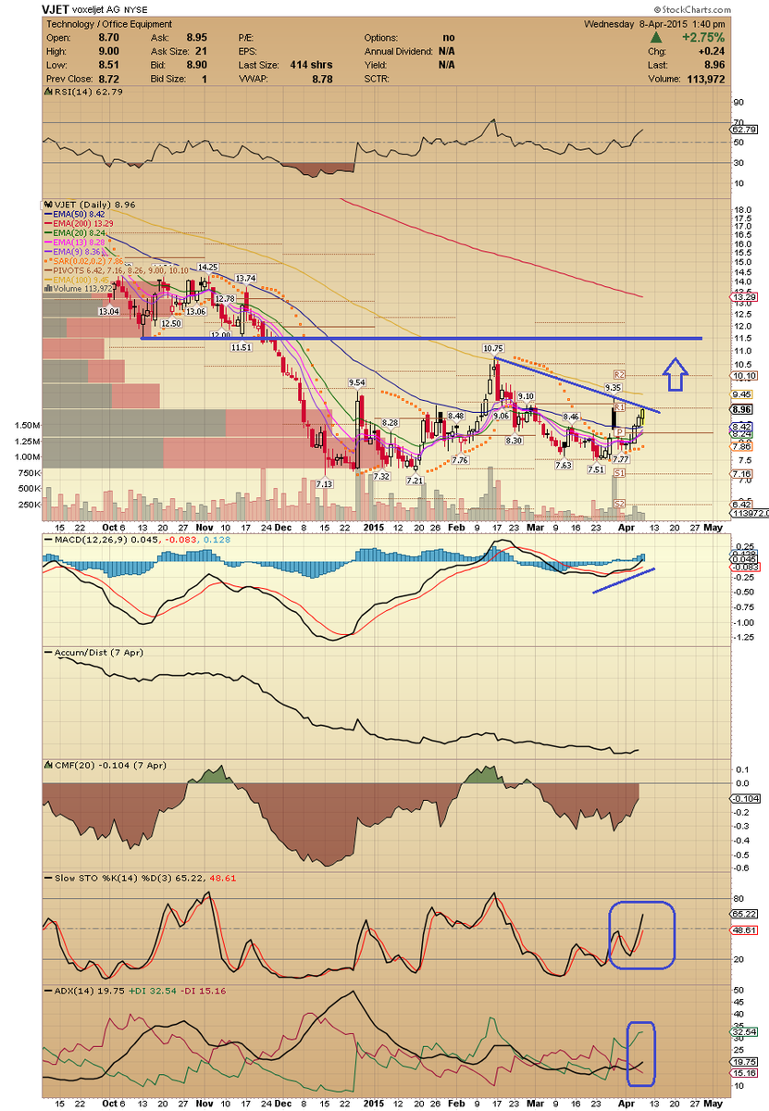769x1111 pixels.
Task: Click the 9.35 price label near R2
Action: 613,387
